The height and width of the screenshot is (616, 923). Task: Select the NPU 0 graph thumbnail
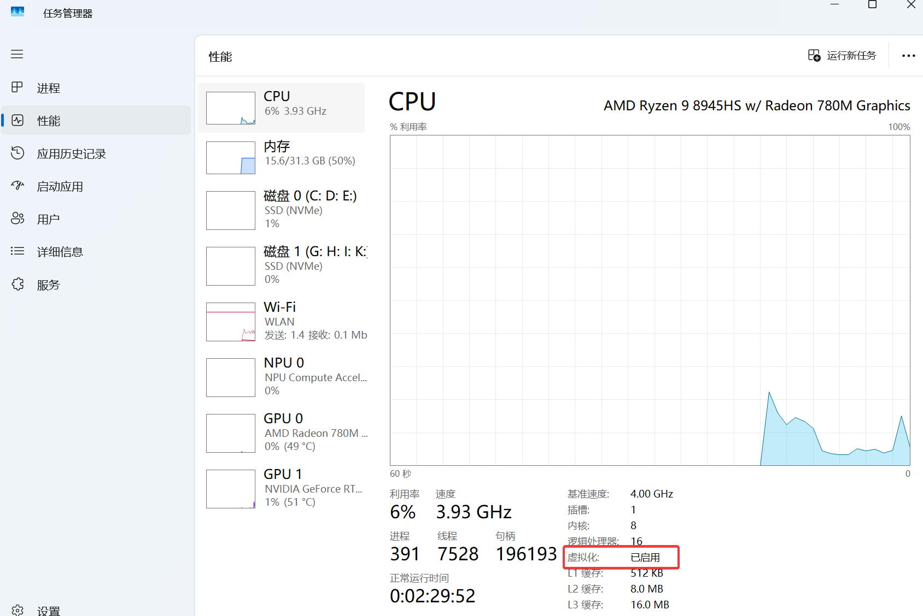click(x=231, y=377)
